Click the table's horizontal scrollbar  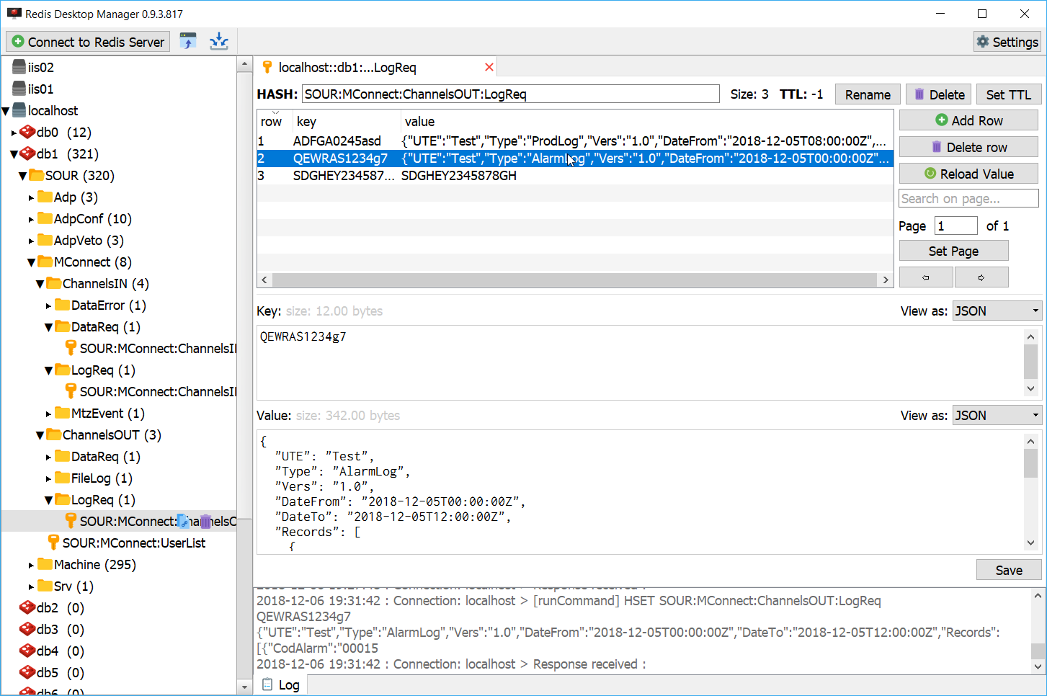(575, 280)
